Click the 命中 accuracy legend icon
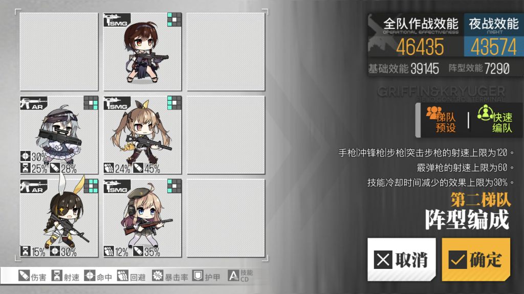524x294 pixels. click(90, 276)
